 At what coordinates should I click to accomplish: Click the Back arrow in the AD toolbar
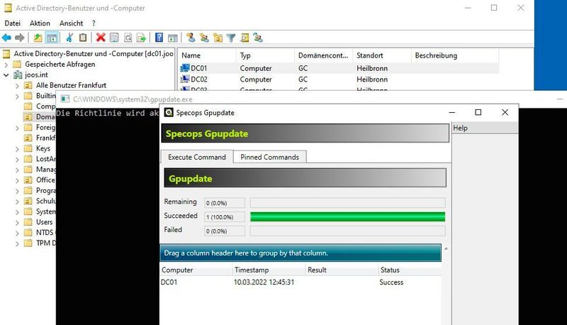pyautogui.click(x=6, y=38)
